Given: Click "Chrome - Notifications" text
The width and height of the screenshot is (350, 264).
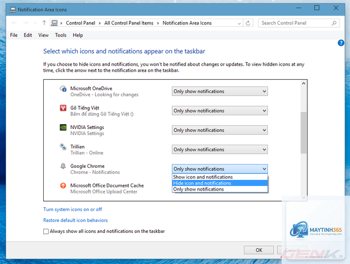Looking at the screenshot, I should pyautogui.click(x=95, y=172).
